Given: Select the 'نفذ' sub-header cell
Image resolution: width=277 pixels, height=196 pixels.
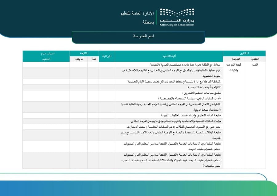Looking at the screenshot, I should point(93,59).
